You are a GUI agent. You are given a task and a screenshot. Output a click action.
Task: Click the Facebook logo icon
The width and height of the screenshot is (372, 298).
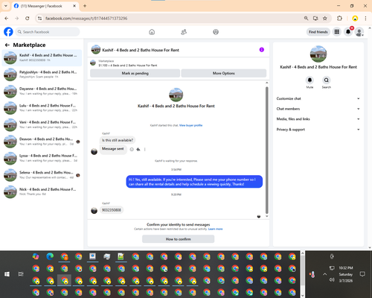(8, 32)
